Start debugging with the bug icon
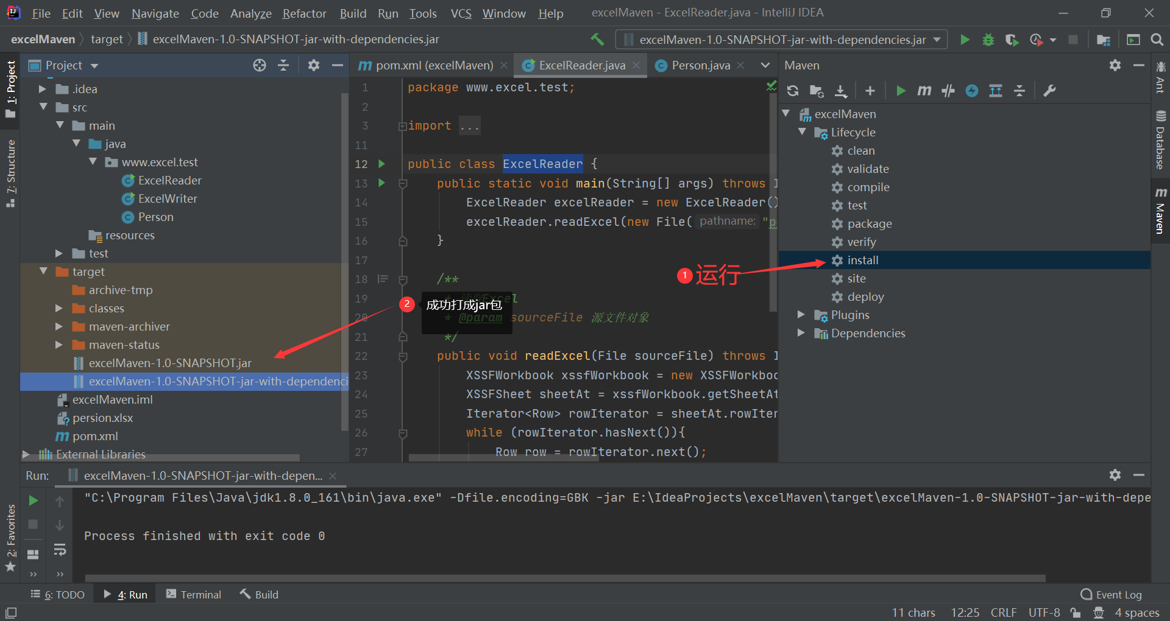The image size is (1170, 621). tap(988, 40)
